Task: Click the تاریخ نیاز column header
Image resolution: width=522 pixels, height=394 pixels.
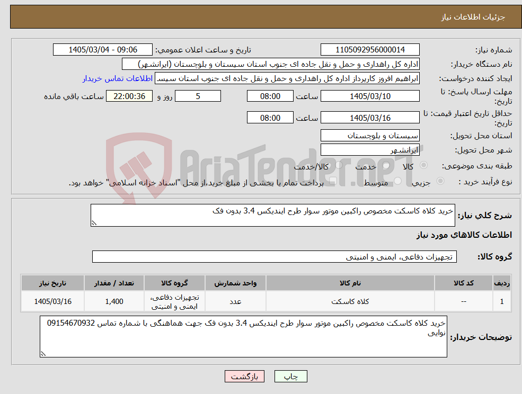Action: click(x=52, y=283)
